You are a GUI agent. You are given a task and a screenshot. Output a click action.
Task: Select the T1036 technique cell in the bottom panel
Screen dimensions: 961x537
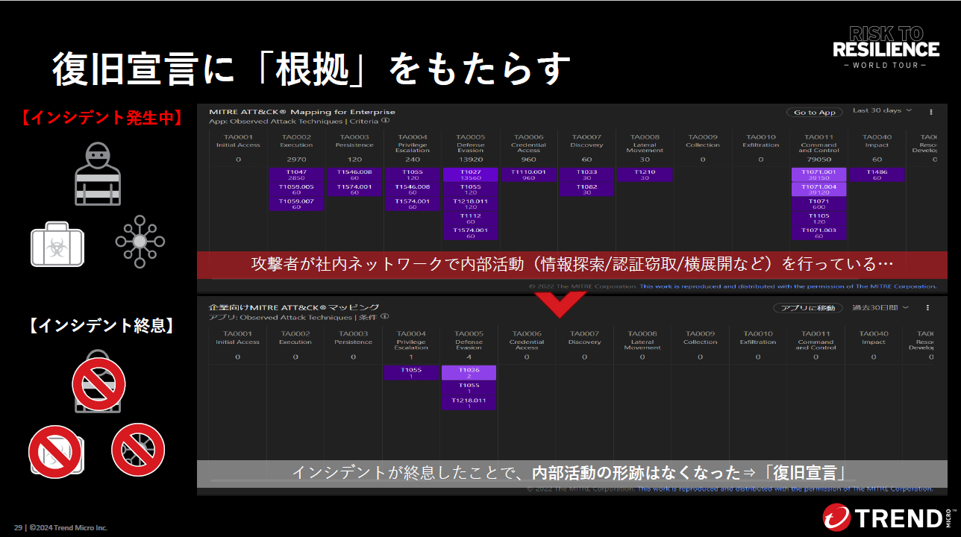pos(469,372)
